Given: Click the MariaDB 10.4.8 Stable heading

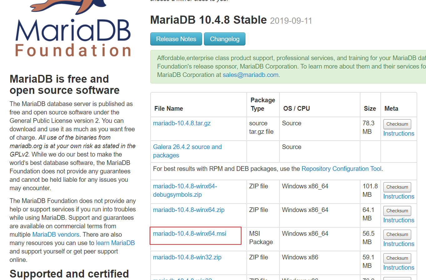Looking at the screenshot, I should point(208,20).
